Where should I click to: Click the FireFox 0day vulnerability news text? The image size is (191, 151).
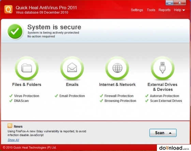coord(47,133)
